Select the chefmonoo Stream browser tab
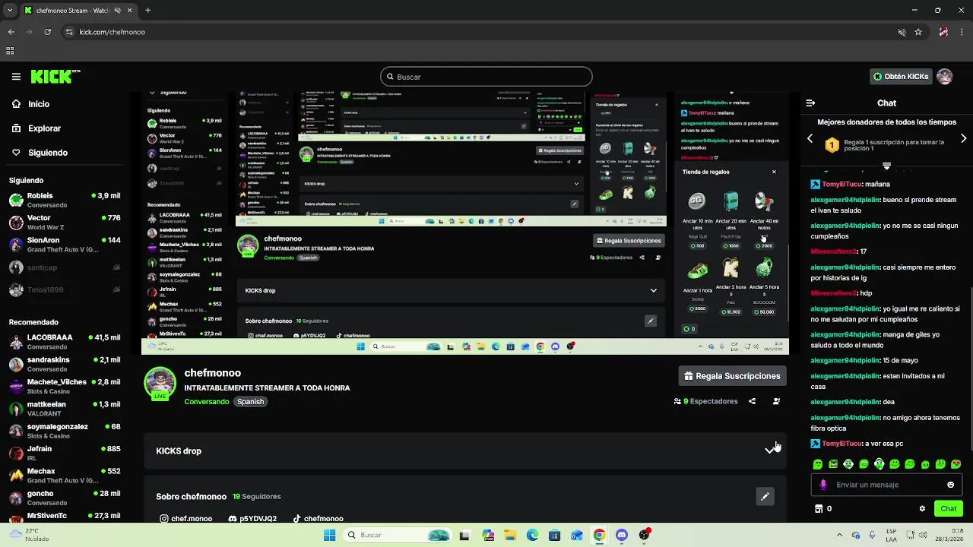 pos(78,11)
